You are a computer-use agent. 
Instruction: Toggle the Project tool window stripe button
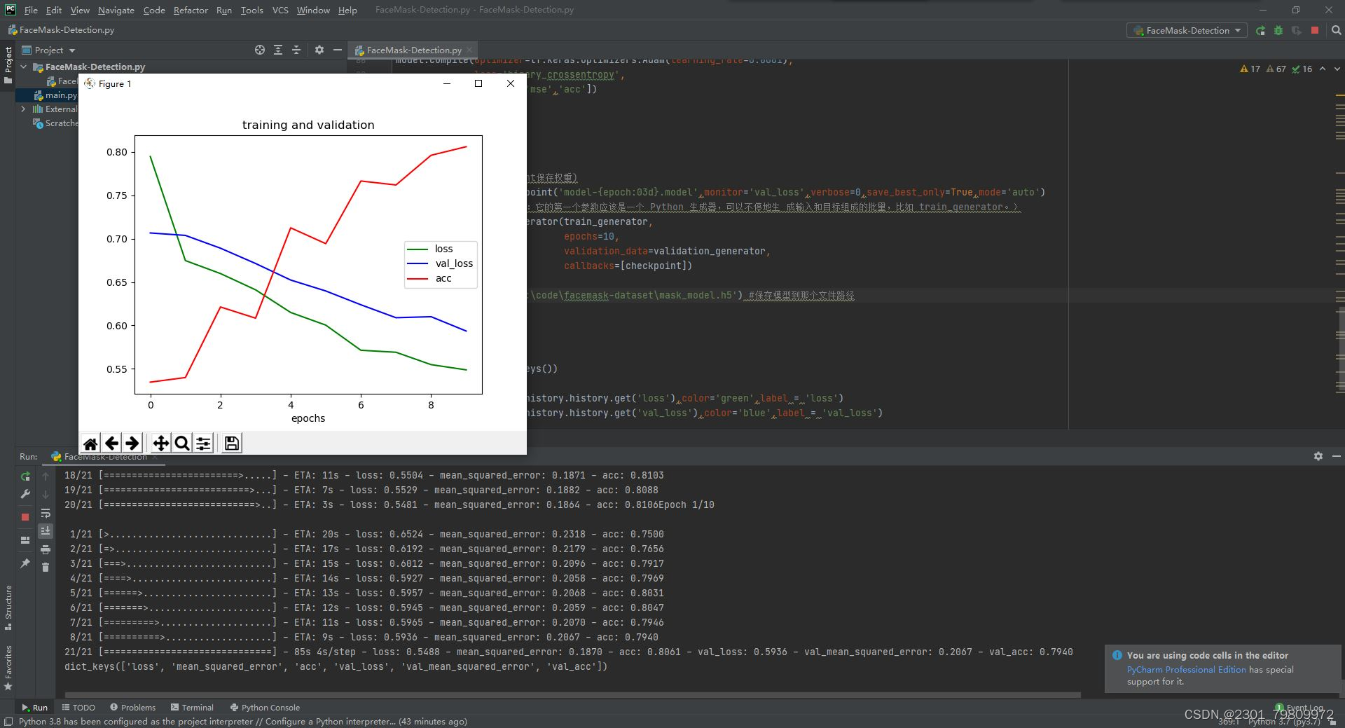click(x=8, y=64)
